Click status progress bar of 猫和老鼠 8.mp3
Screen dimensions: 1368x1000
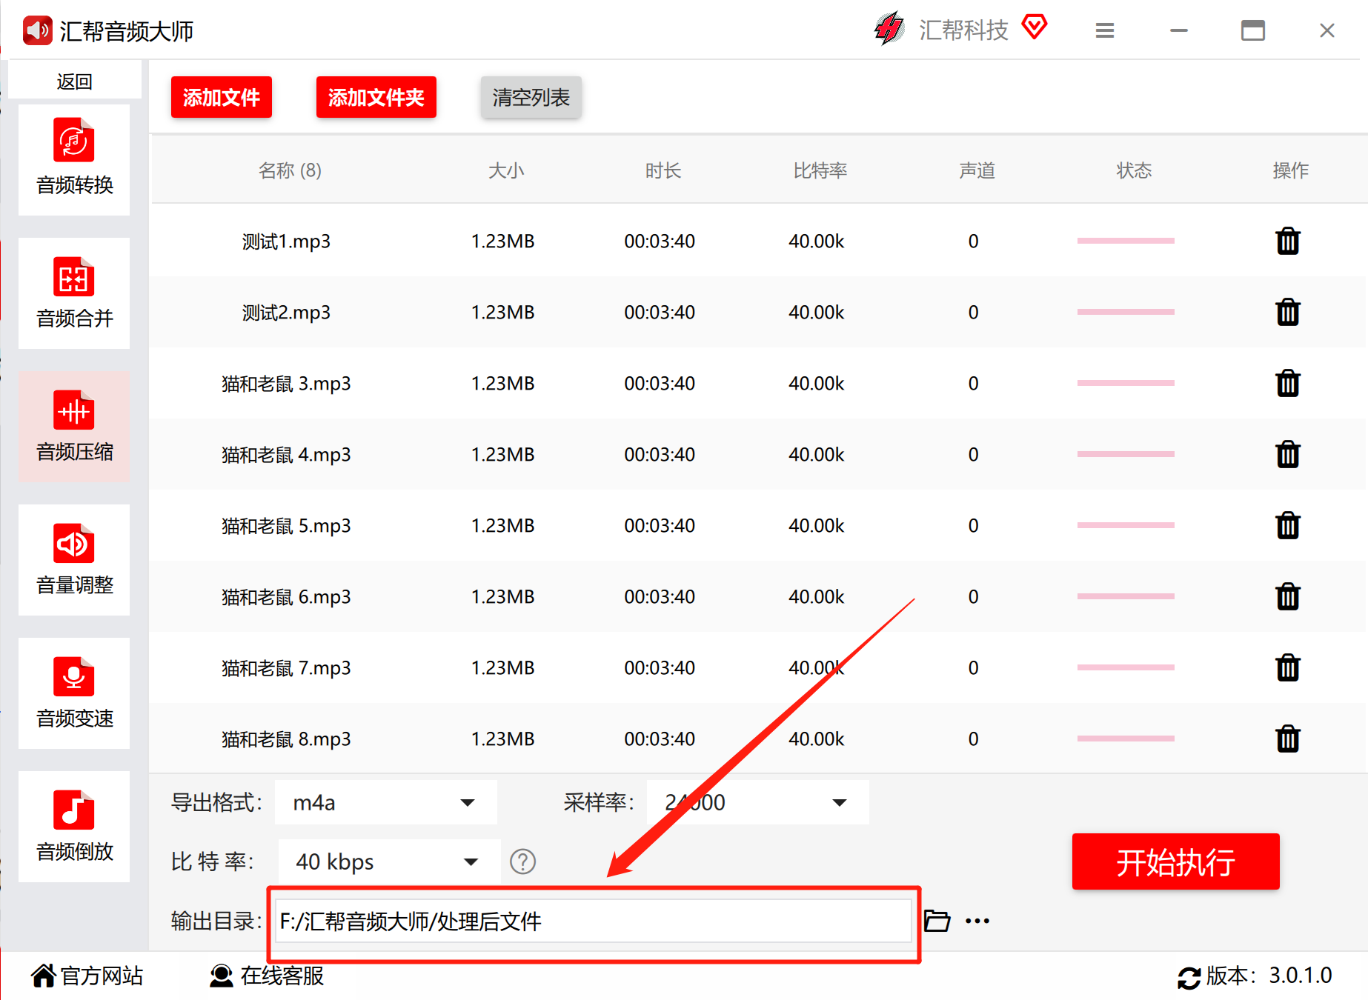coord(1126,739)
